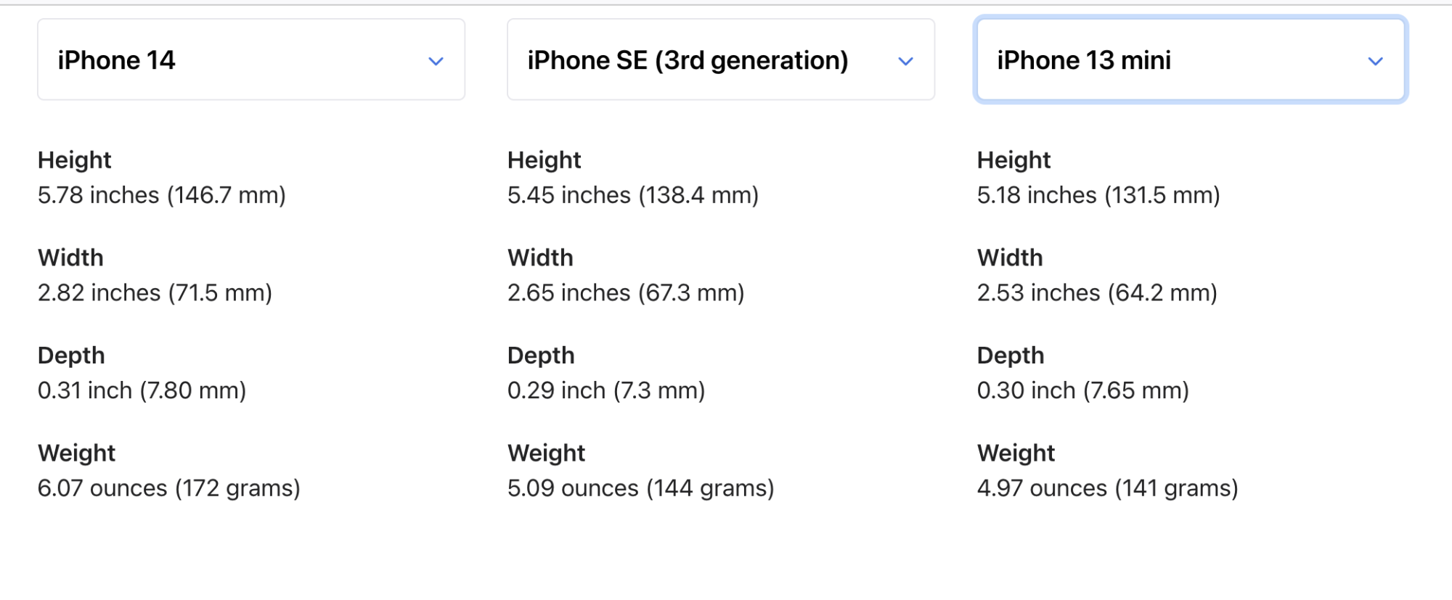Click the chevron arrow in iPhone 13 mini selector
1452x600 pixels.
coord(1375,62)
